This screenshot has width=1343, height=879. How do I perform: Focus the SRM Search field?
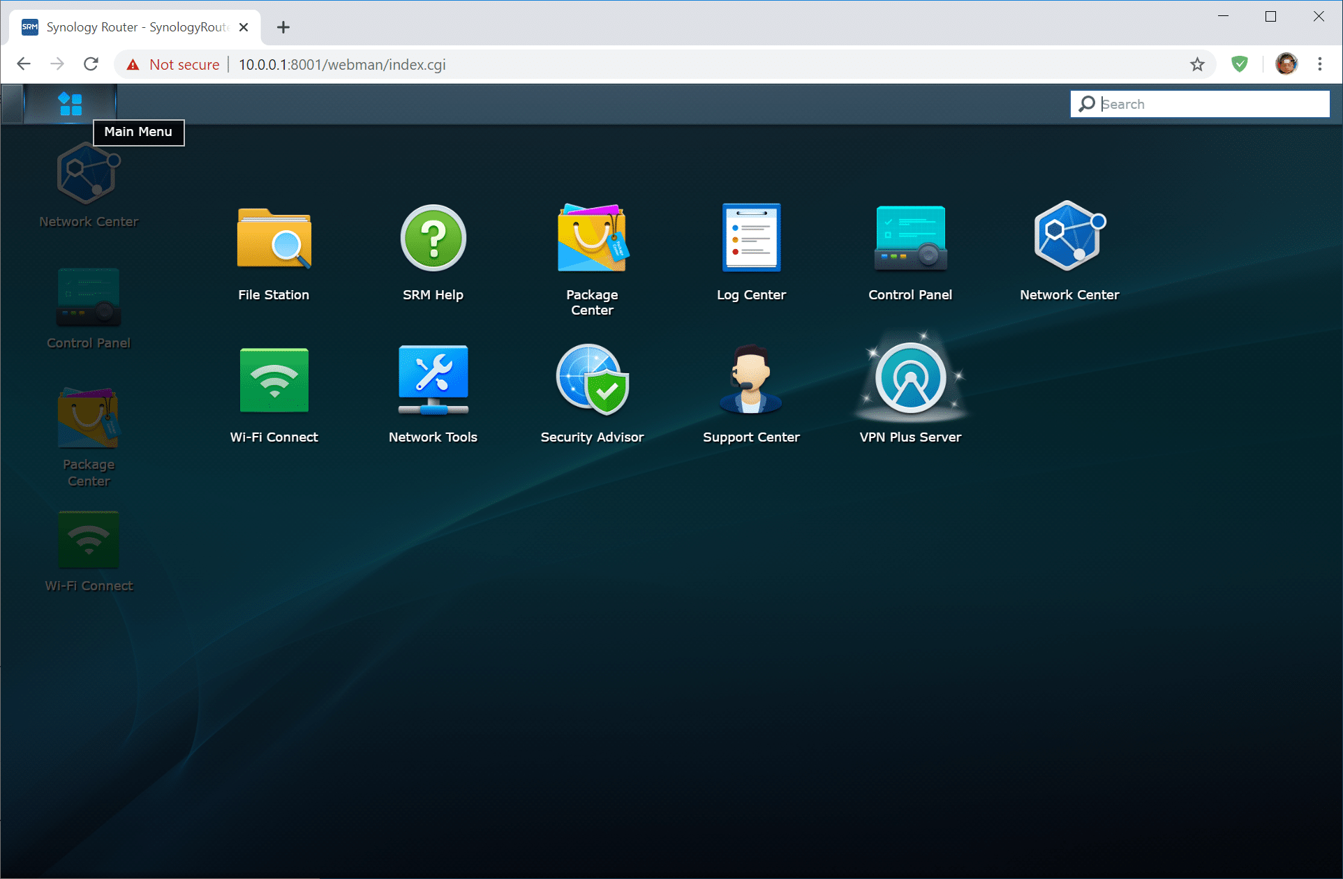click(x=1200, y=104)
